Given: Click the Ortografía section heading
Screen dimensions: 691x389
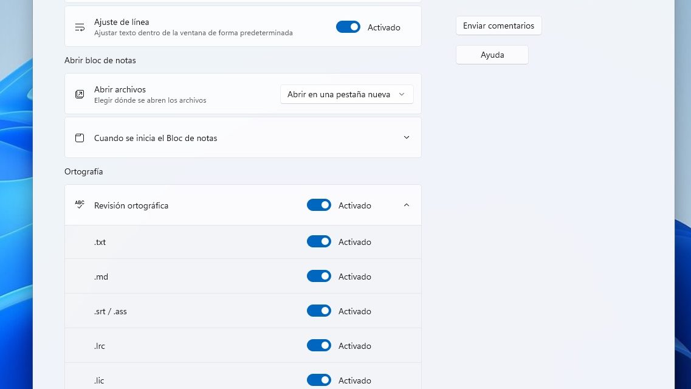Looking at the screenshot, I should [x=84, y=171].
